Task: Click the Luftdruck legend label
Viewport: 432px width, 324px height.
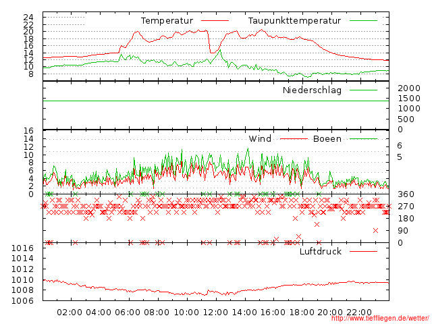Action: coord(321,251)
